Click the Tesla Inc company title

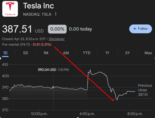coord(38,6)
